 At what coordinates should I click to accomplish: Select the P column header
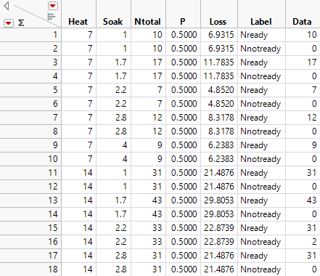point(183,22)
